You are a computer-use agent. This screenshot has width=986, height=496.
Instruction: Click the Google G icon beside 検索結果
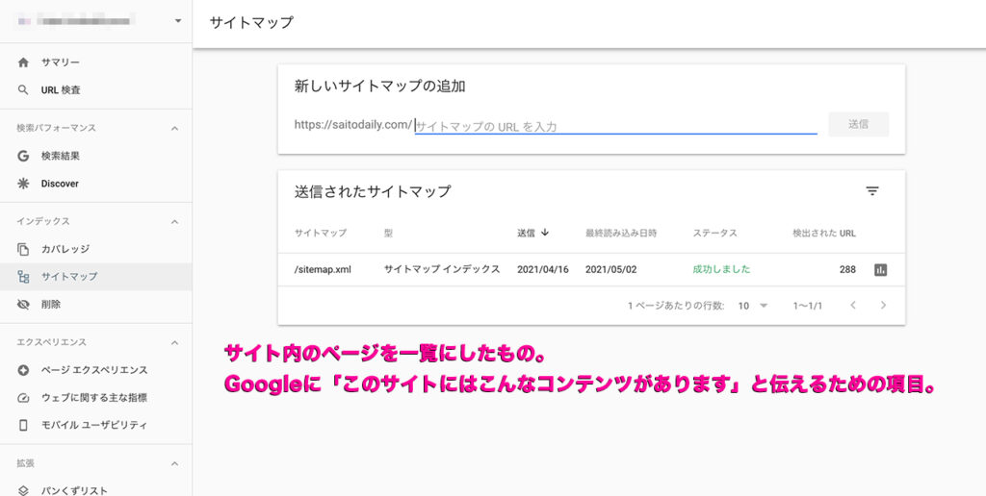pos(23,156)
